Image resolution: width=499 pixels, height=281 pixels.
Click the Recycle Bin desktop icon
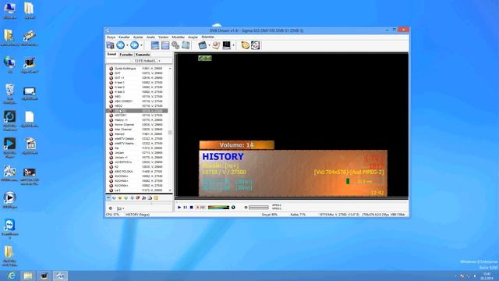pyautogui.click(x=10, y=94)
